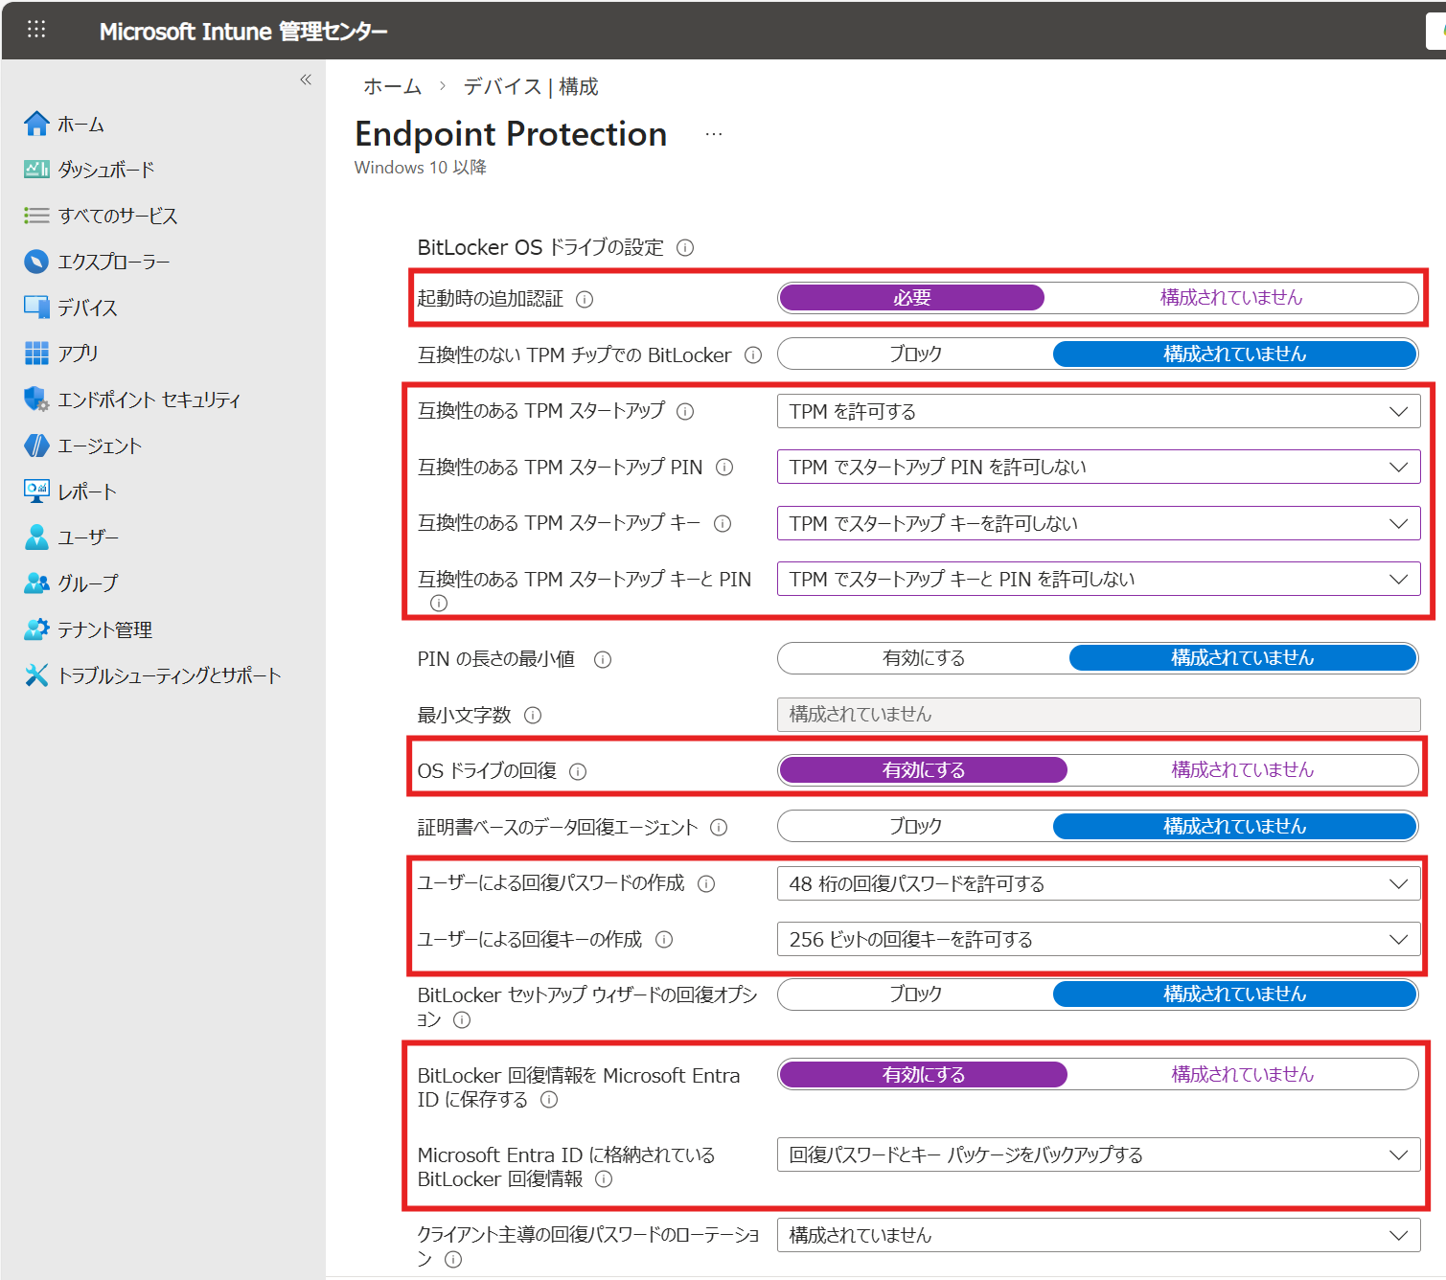1446x1280 pixels.
Task: Click the ホーム breadcrumb link
Action: (x=392, y=87)
